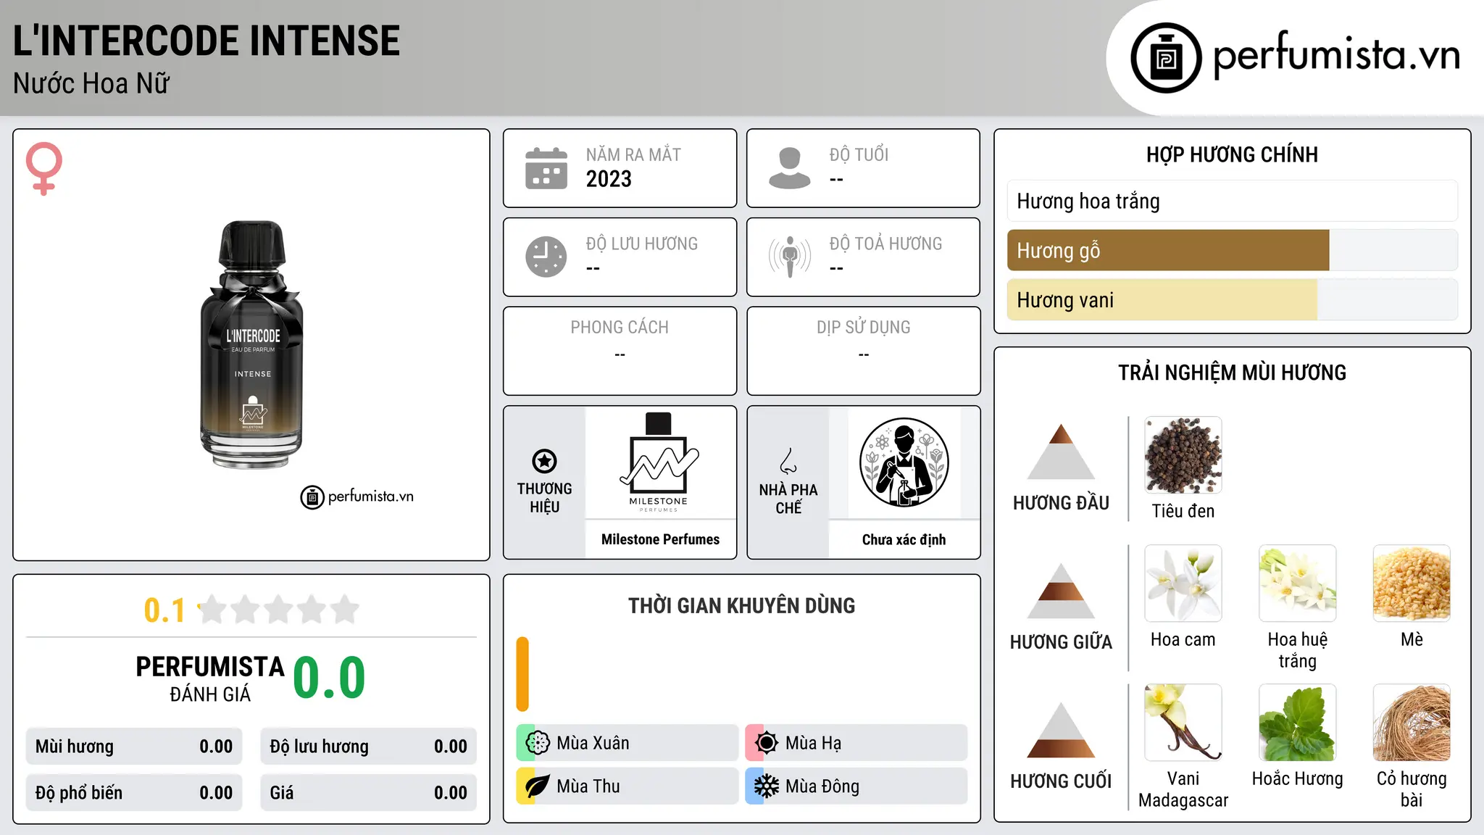Click the orange bar under Thời gian khuyên dùng
This screenshot has width=1484, height=835.
(522, 674)
